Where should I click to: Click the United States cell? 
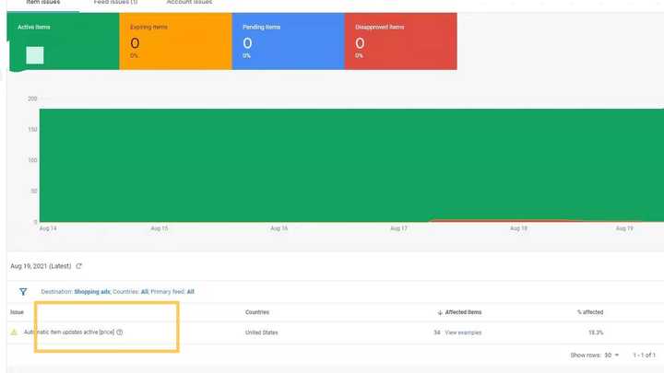(x=261, y=332)
